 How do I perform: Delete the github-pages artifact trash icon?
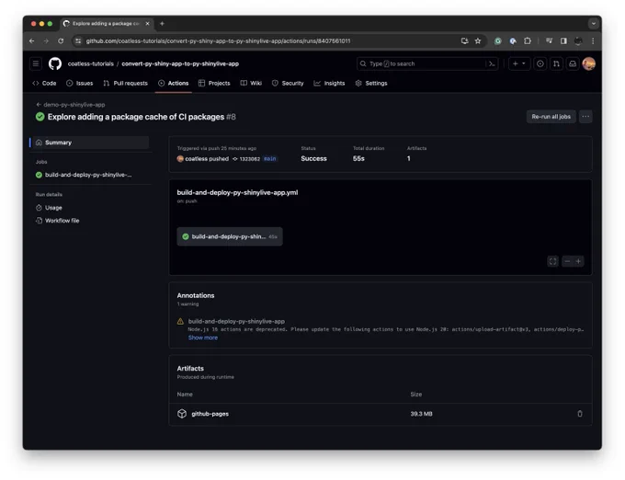580,414
